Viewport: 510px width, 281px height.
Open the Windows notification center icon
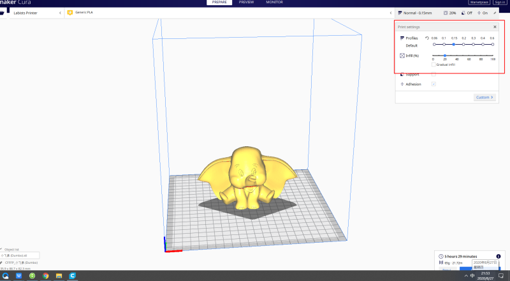501,276
